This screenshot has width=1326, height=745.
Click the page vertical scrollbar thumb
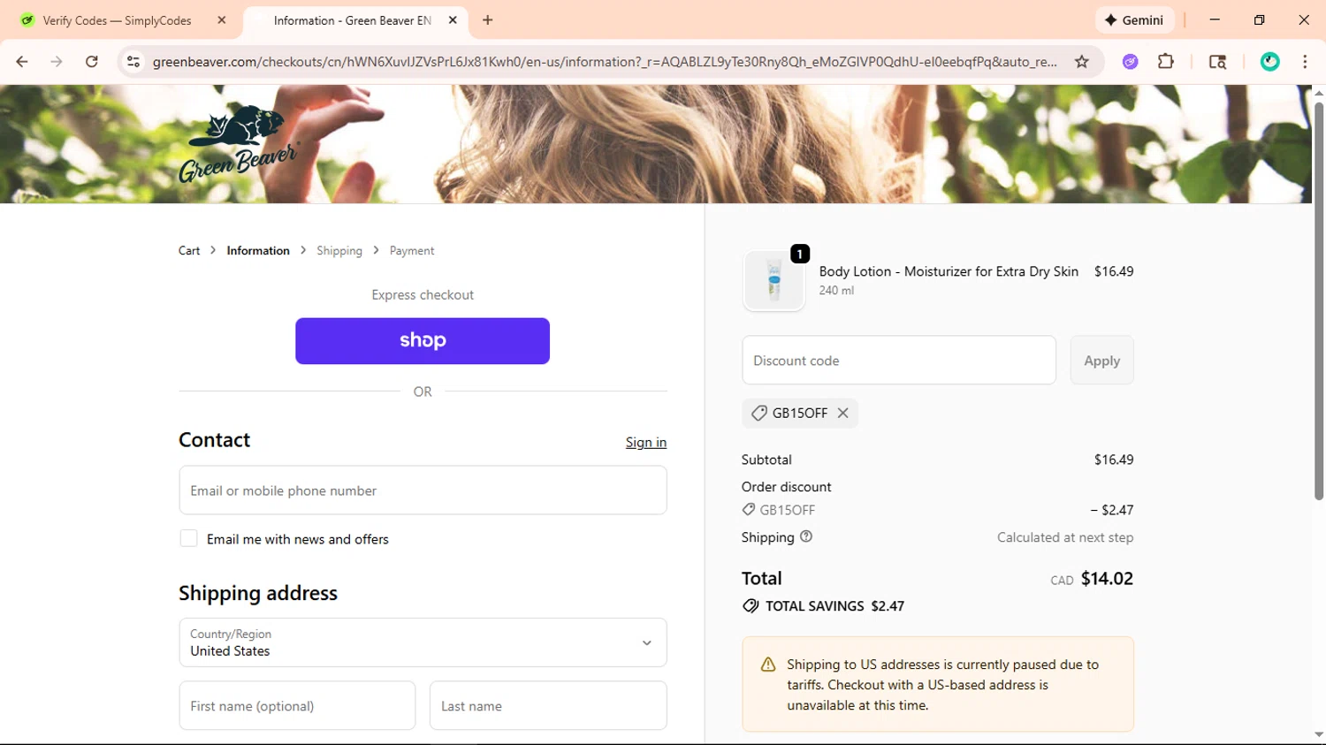point(1318,300)
